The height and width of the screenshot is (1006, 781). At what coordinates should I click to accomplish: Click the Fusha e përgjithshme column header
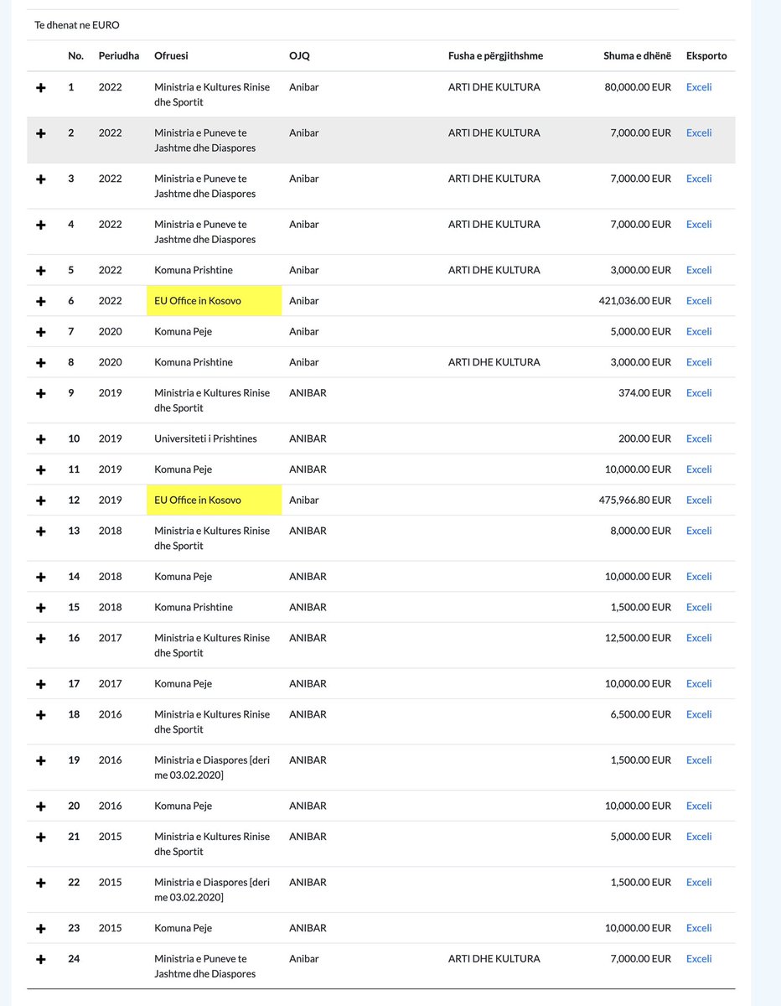coord(496,56)
